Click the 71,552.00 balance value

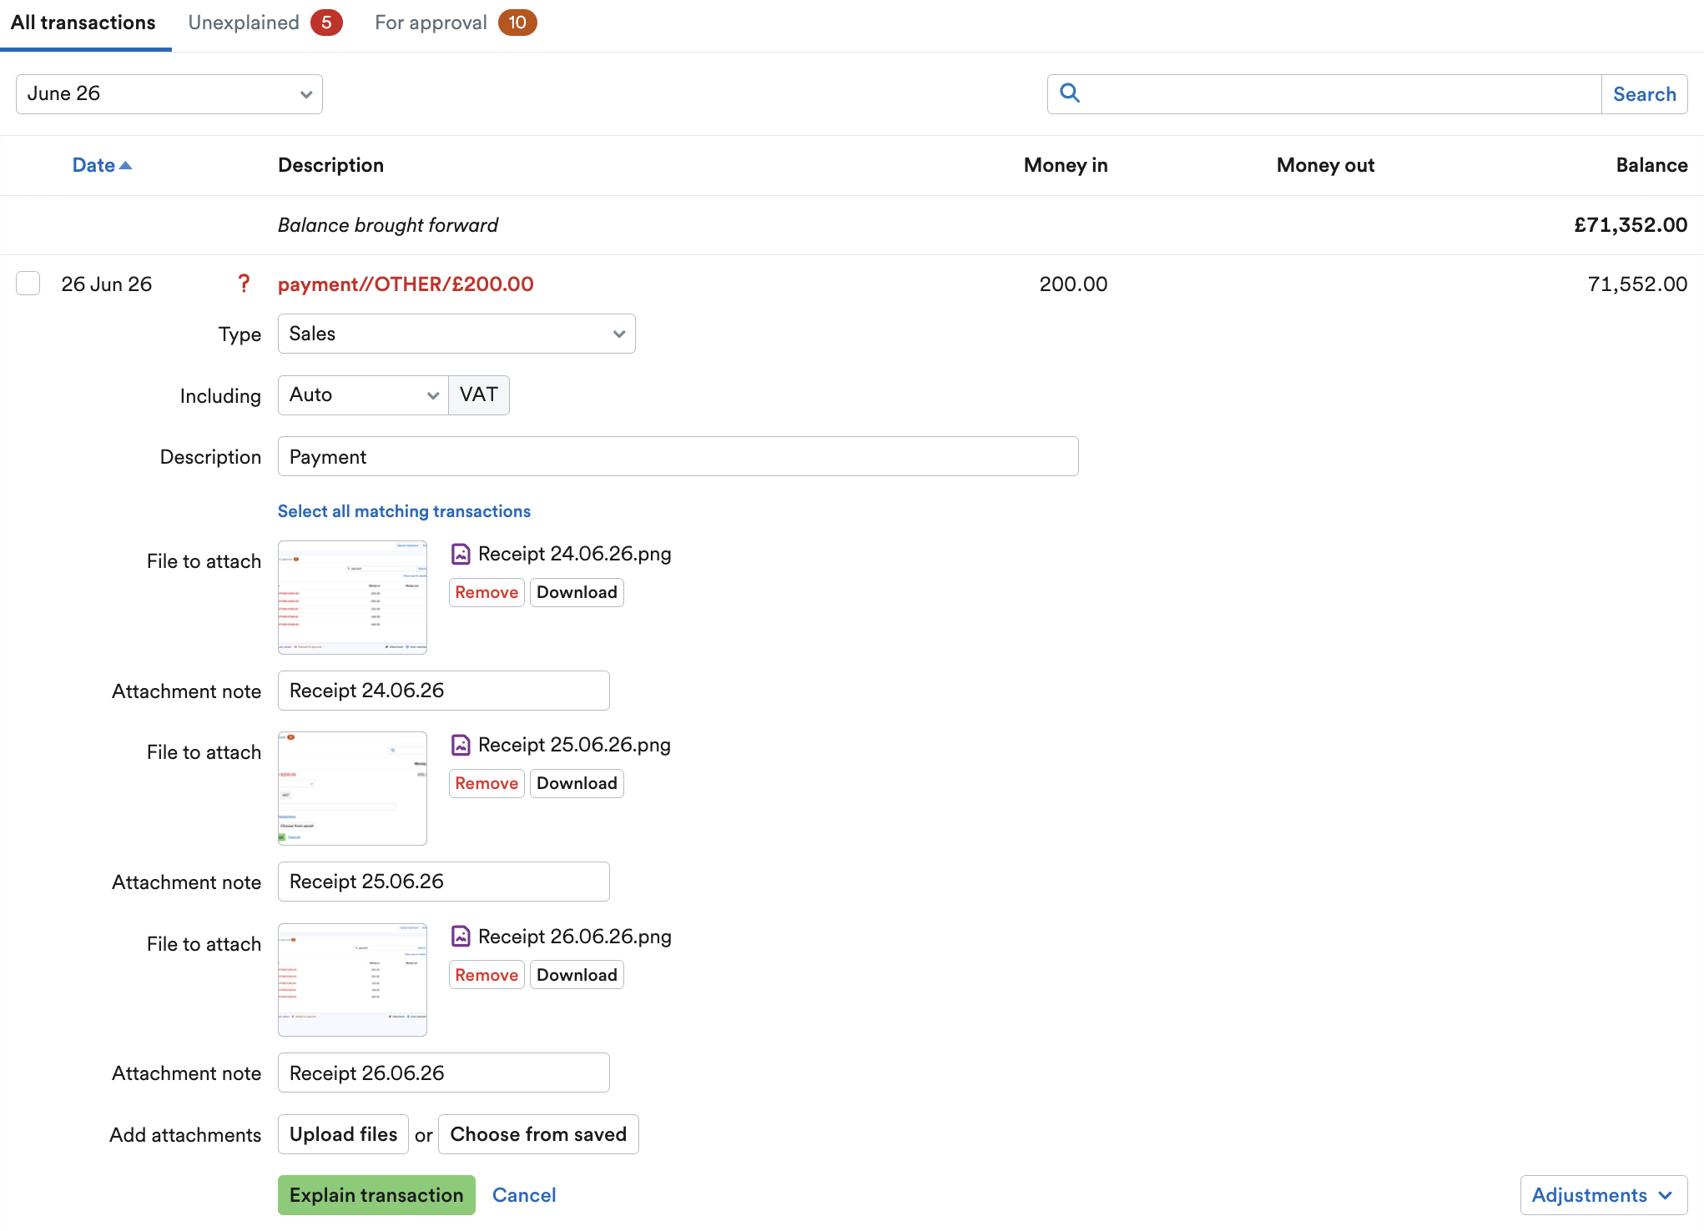[1637, 284]
